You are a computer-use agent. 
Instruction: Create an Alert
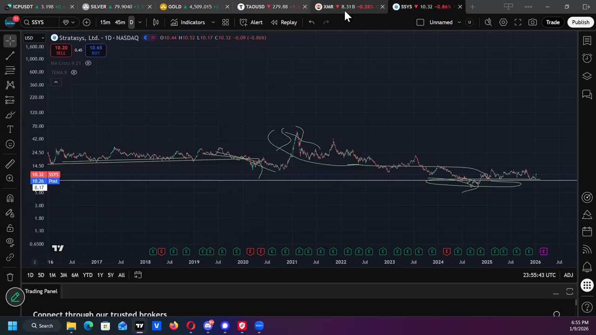(x=251, y=22)
